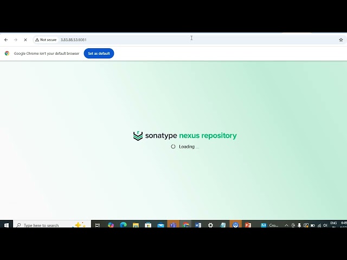The image size is (347, 260).
Task: Launch Copilot from the taskbar
Action: 111,225
